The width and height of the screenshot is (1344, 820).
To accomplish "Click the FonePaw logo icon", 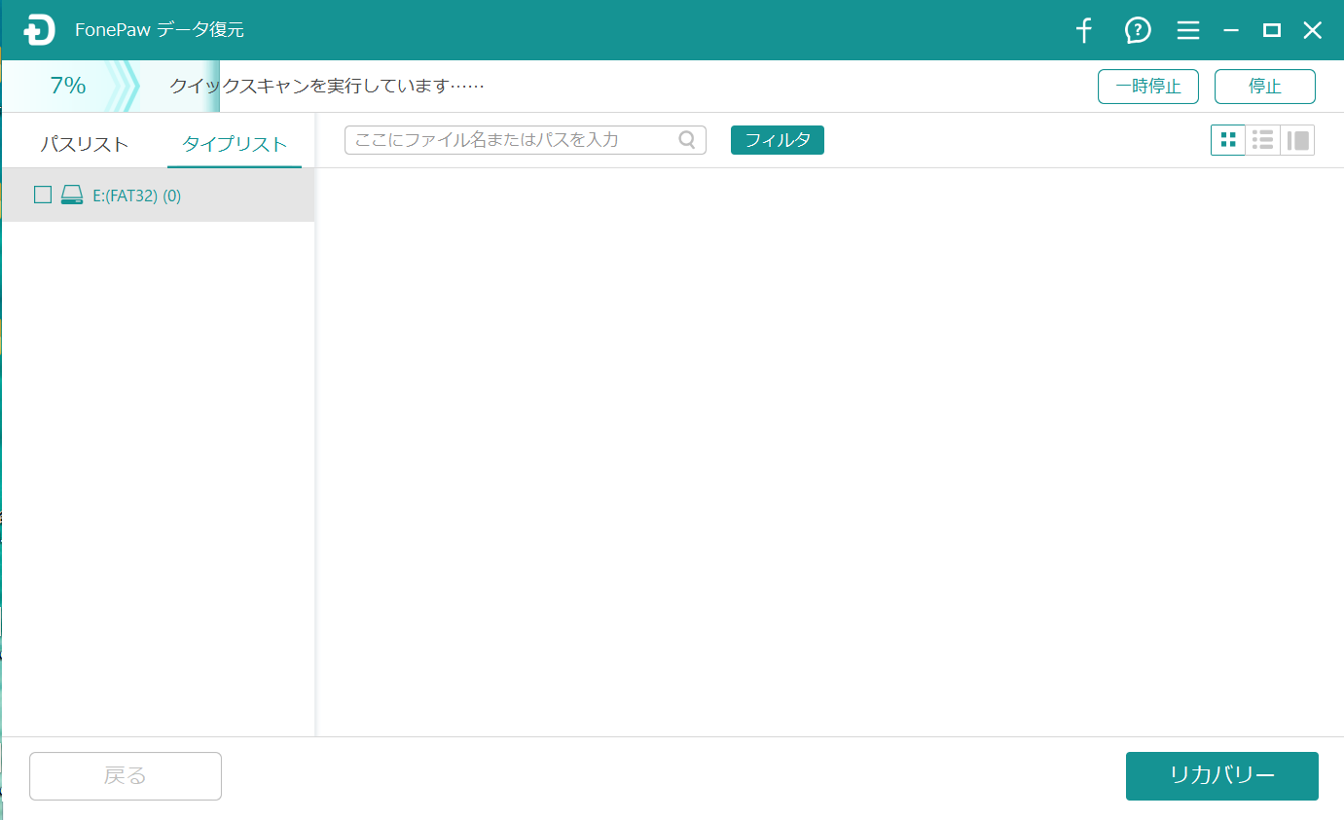I will click(40, 30).
